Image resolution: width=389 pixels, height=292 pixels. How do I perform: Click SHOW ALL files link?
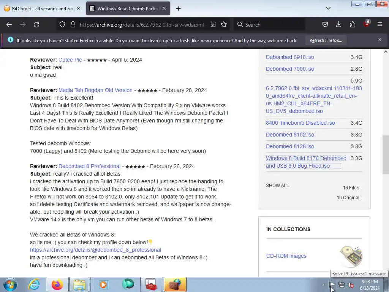[277, 186]
